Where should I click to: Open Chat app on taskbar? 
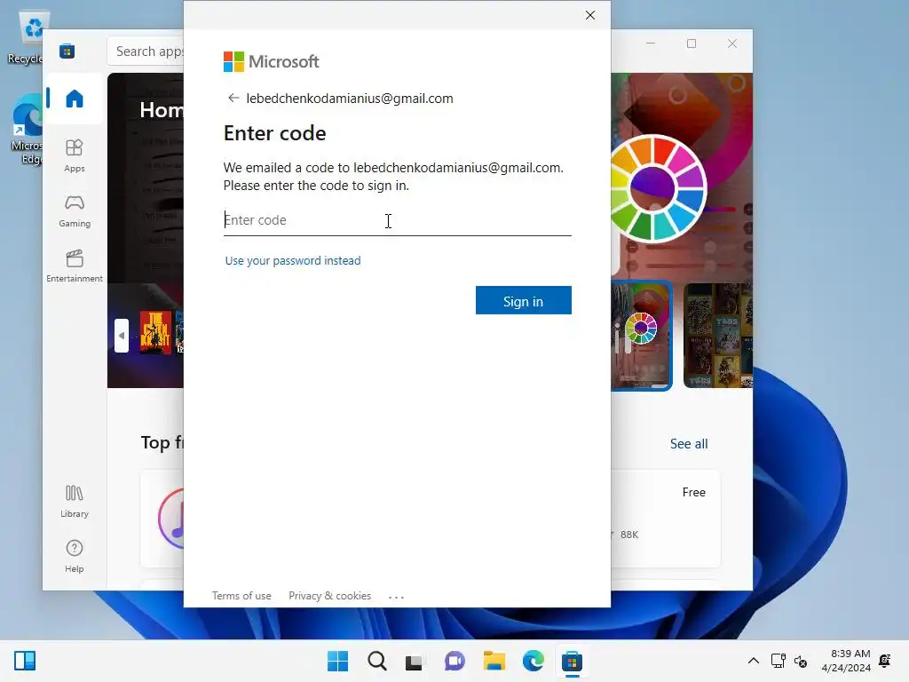click(454, 661)
